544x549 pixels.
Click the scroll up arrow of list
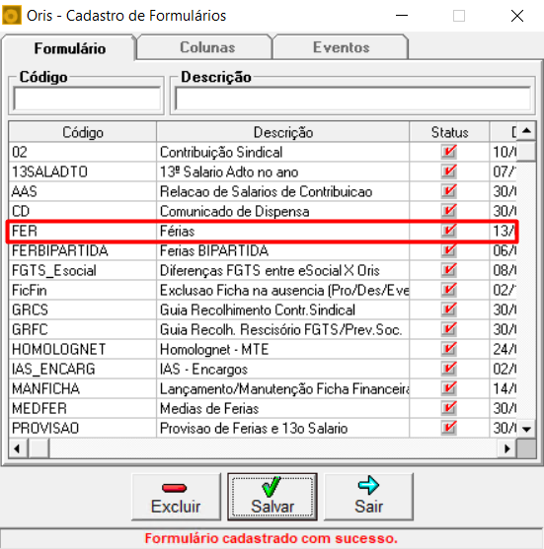pyautogui.click(x=526, y=131)
